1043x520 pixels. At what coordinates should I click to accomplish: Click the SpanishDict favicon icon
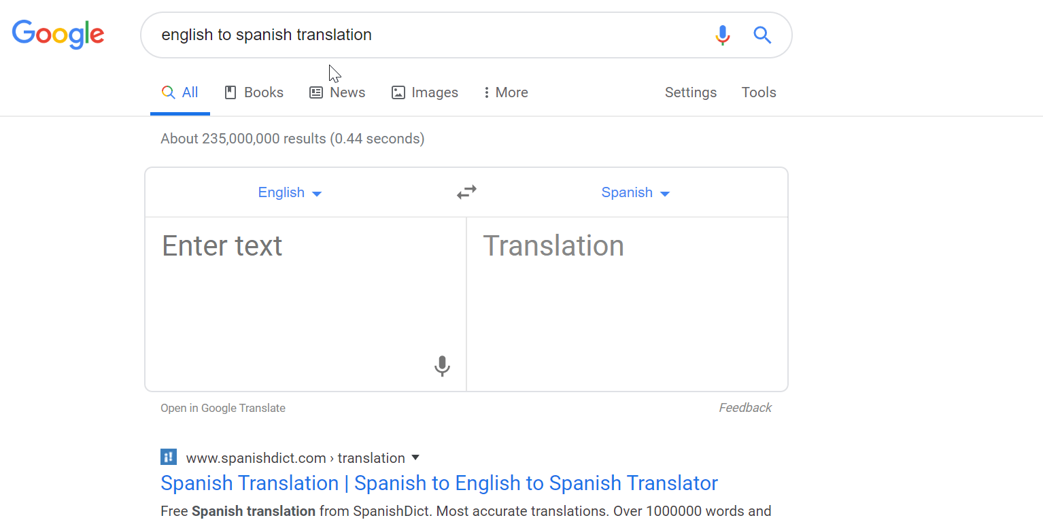169,457
